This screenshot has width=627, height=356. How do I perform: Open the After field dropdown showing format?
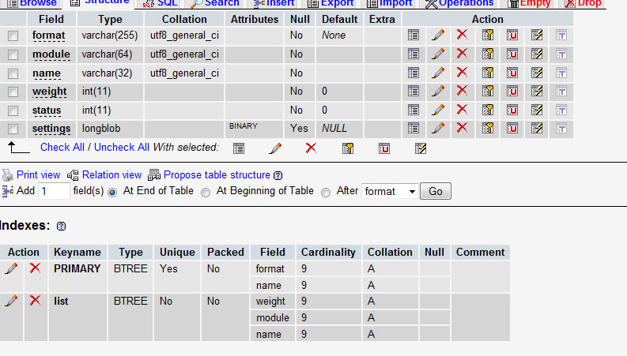tap(390, 191)
